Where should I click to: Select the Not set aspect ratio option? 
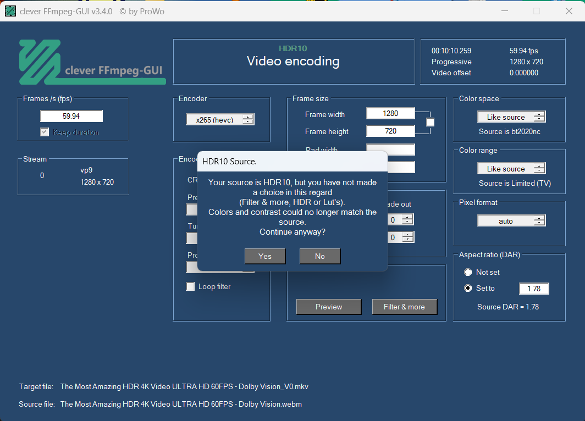click(468, 272)
